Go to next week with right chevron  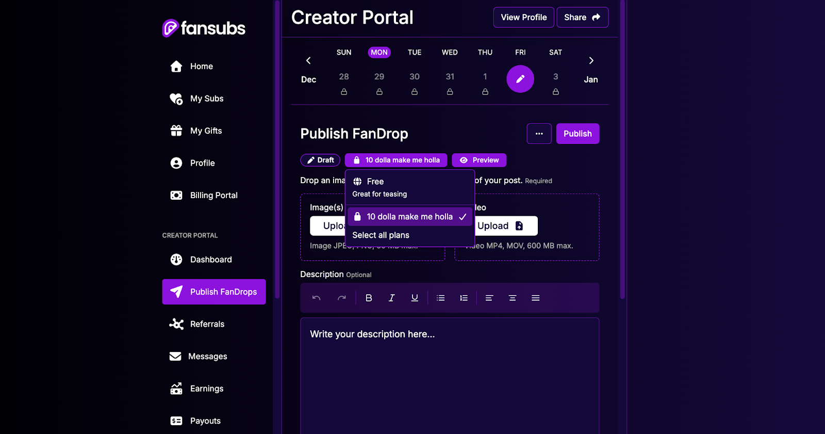coord(591,61)
